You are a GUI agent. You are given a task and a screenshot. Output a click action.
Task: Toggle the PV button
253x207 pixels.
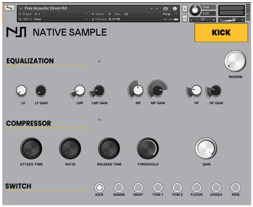[248, 19]
